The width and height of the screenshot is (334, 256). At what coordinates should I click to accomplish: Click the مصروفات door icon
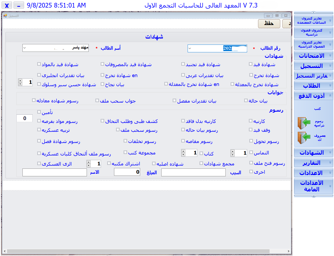[303, 138]
